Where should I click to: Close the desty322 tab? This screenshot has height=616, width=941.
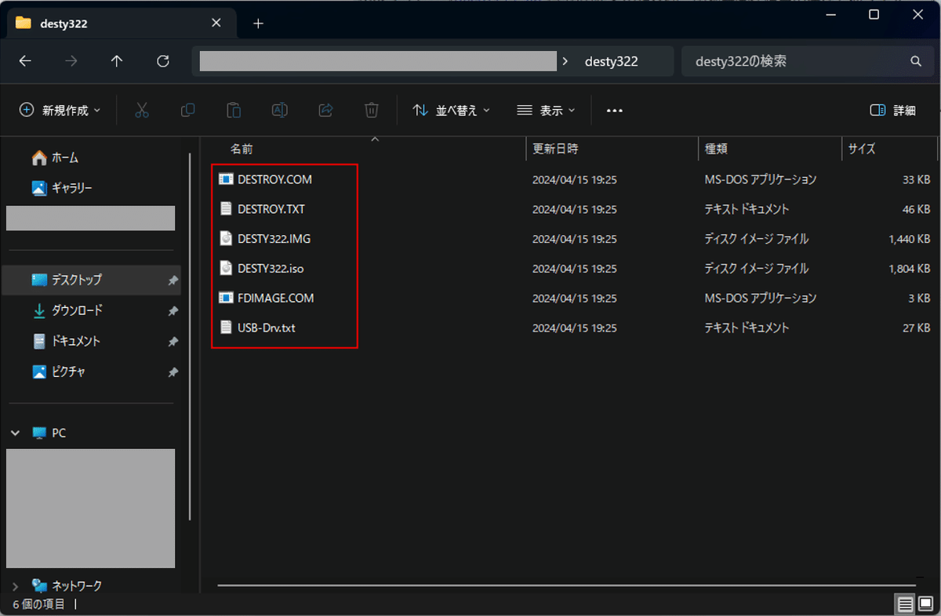click(x=216, y=24)
